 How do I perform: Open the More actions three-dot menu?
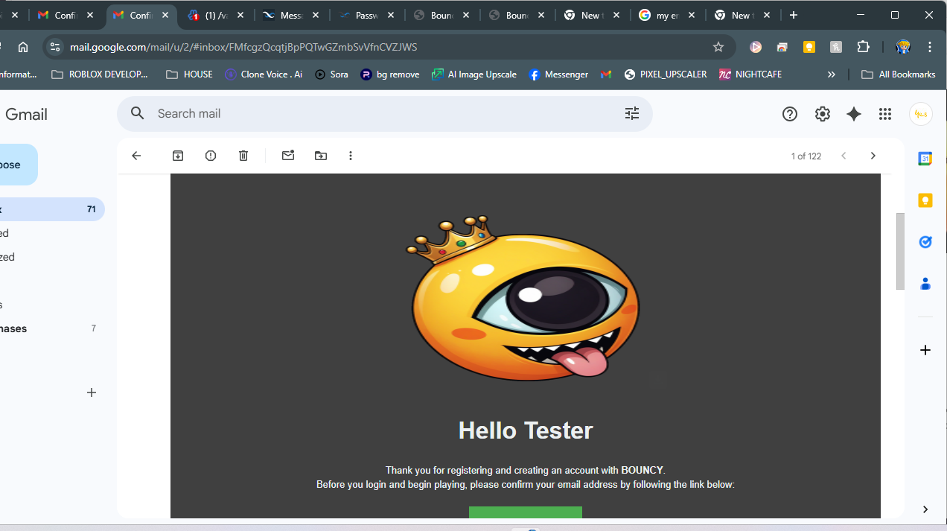click(351, 156)
